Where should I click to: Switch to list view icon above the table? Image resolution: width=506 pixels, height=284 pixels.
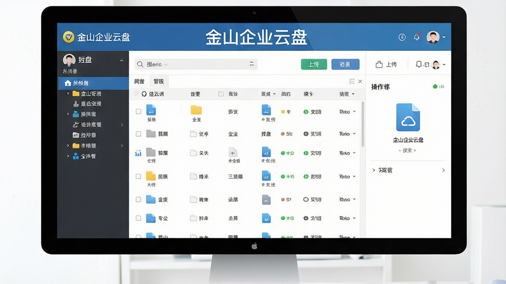pos(352,81)
